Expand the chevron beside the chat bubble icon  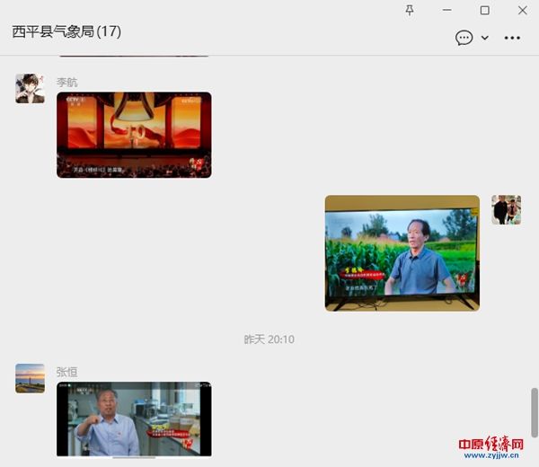(x=485, y=38)
